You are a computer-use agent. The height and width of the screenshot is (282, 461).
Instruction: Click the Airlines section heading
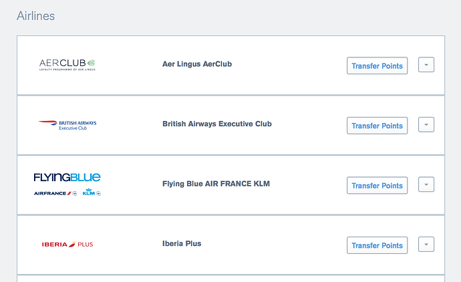35,15
